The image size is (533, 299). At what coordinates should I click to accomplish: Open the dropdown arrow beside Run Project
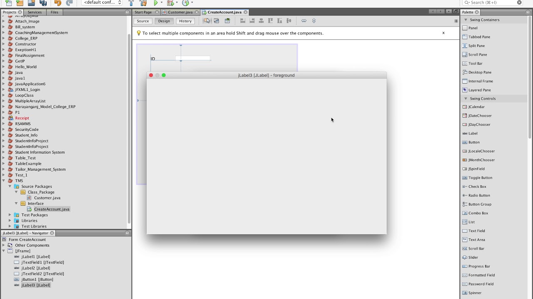[162, 2]
